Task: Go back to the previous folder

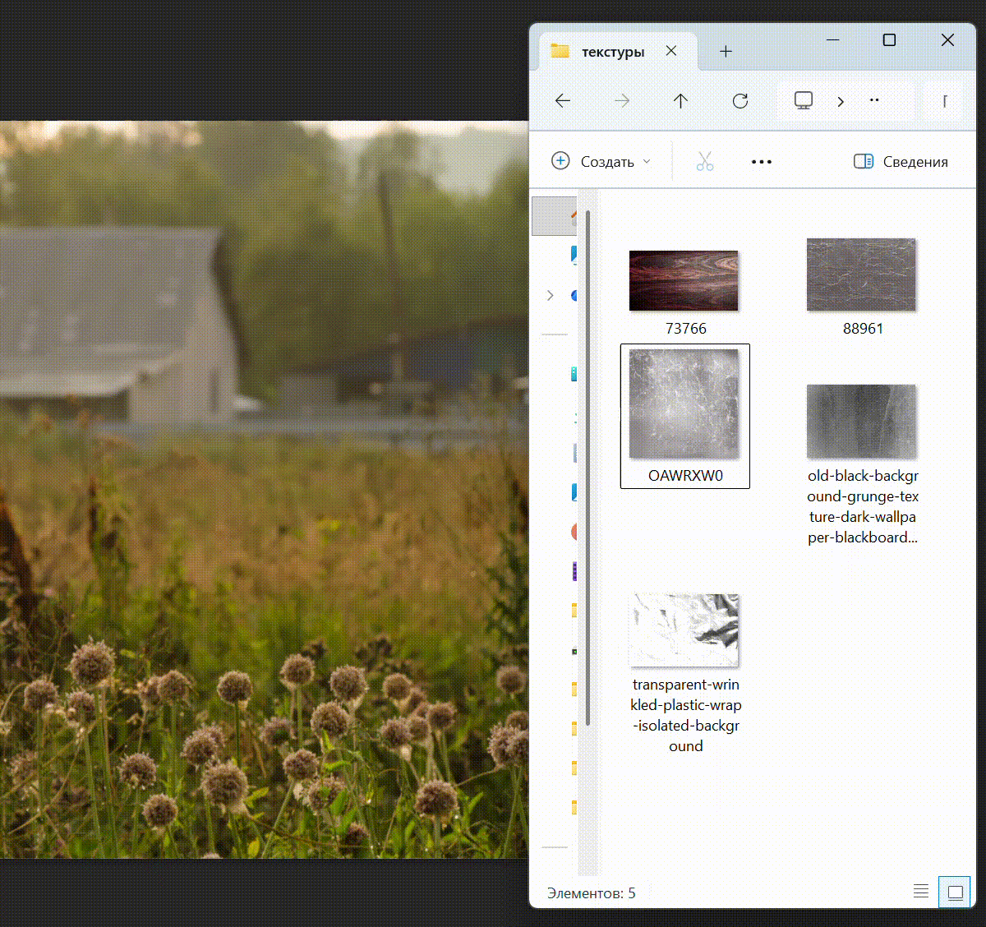Action: click(563, 101)
